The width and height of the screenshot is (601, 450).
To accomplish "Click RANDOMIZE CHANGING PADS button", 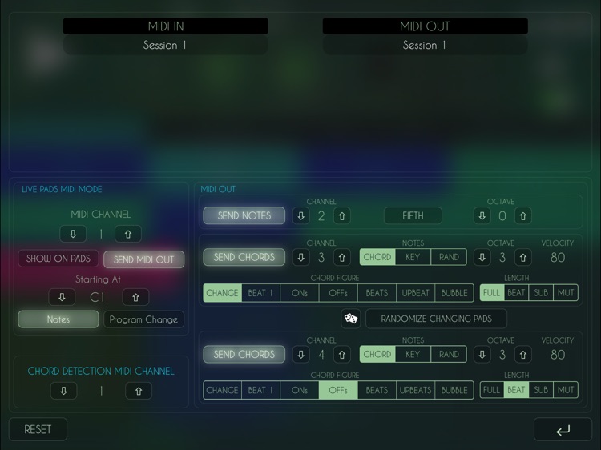I will [436, 319].
